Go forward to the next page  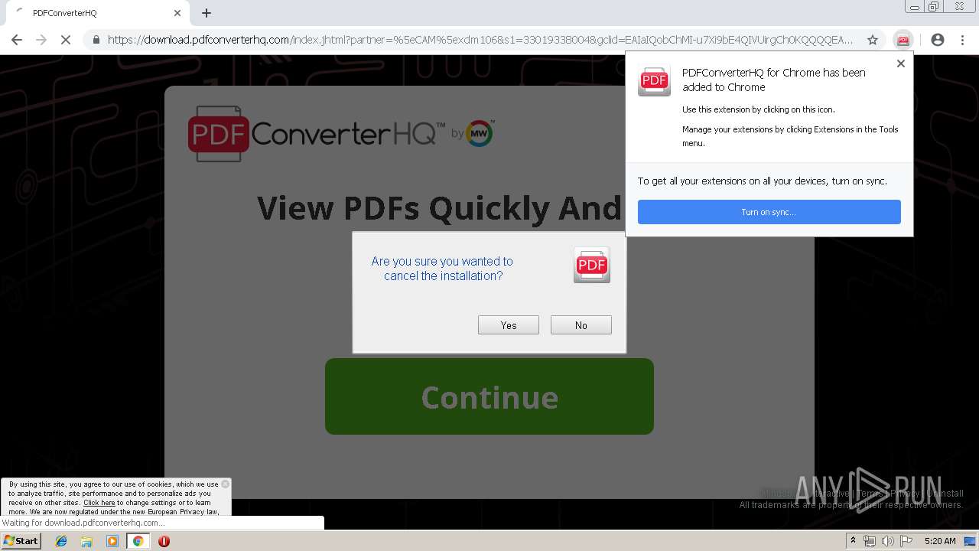[41, 40]
